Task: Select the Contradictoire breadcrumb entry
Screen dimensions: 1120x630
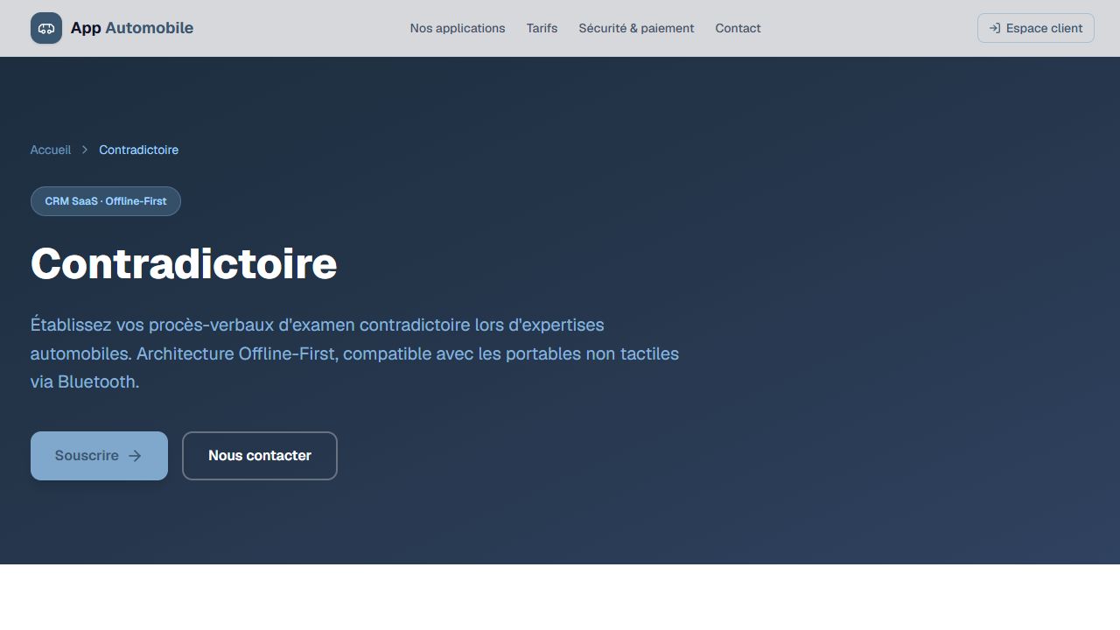Action: pyautogui.click(x=138, y=150)
